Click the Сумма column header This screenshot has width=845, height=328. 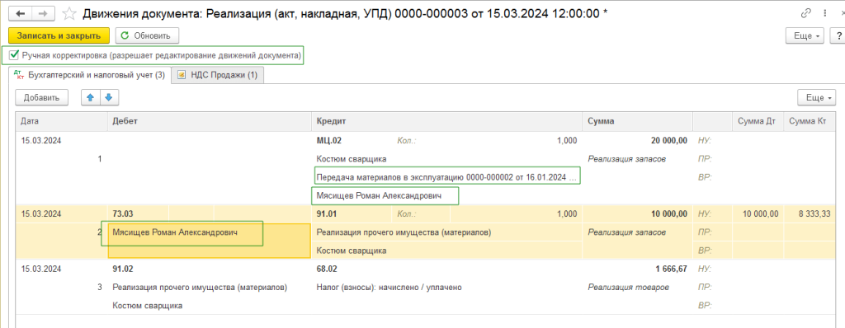click(637, 122)
